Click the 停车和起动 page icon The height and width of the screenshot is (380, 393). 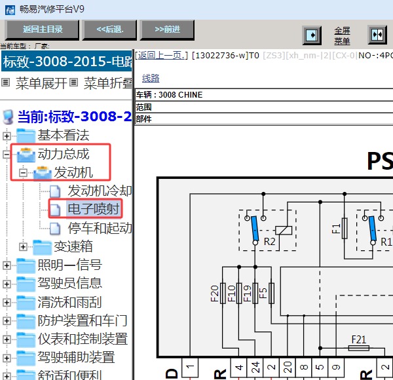point(55,229)
